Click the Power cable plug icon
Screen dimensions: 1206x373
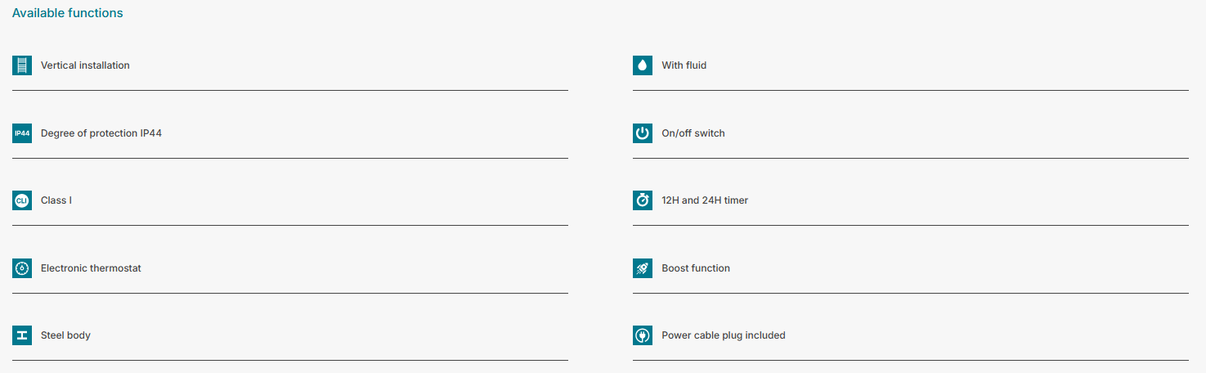(x=643, y=335)
